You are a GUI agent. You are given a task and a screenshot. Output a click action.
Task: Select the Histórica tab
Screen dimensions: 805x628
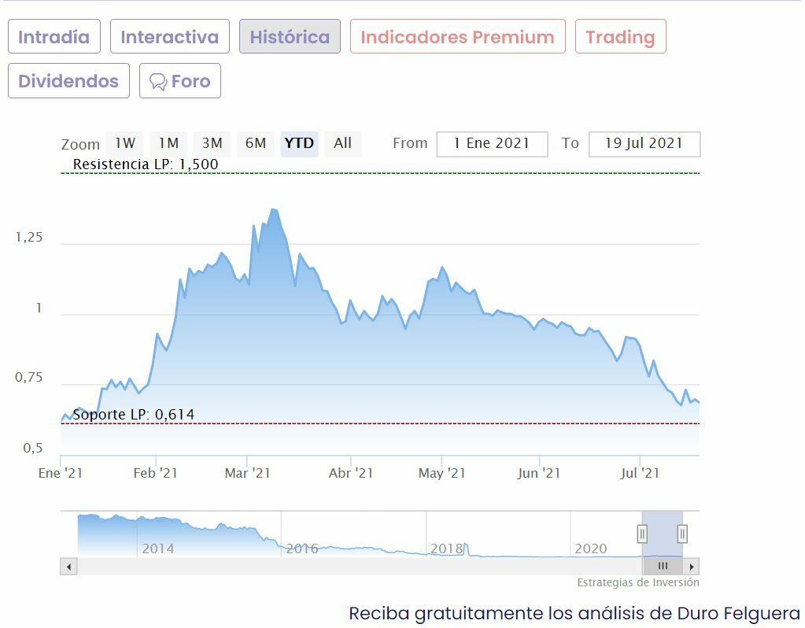290,37
